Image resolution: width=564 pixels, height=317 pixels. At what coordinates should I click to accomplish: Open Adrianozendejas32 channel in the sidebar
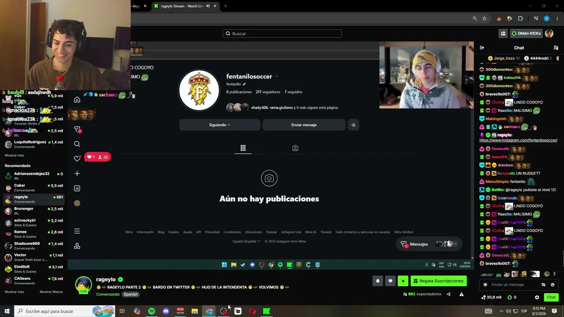(x=34, y=176)
